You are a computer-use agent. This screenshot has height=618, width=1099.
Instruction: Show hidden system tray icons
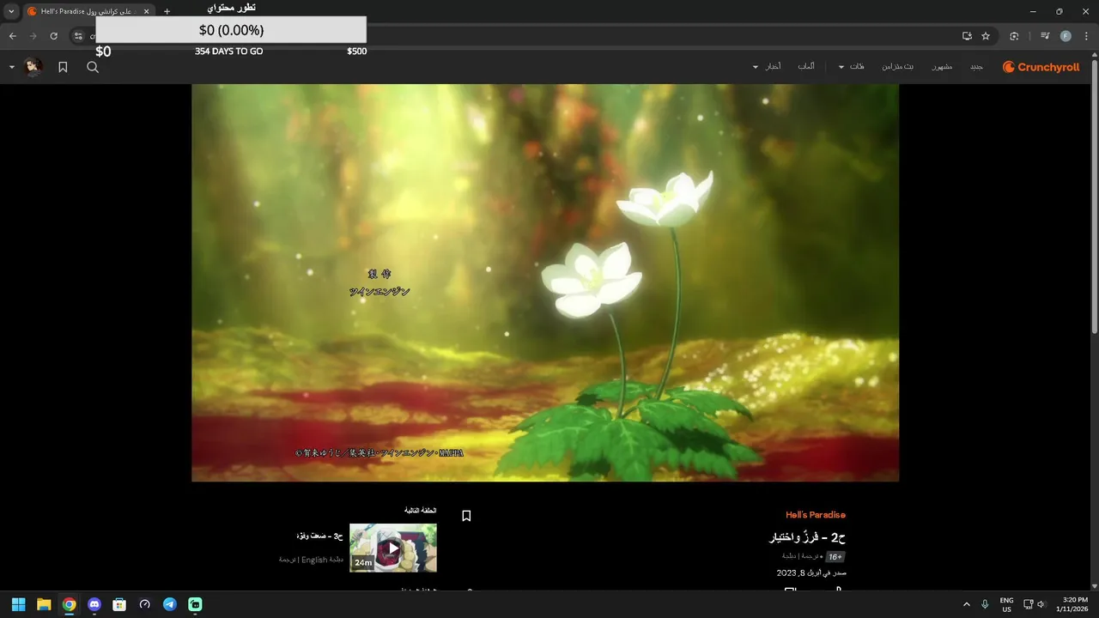pos(967,604)
